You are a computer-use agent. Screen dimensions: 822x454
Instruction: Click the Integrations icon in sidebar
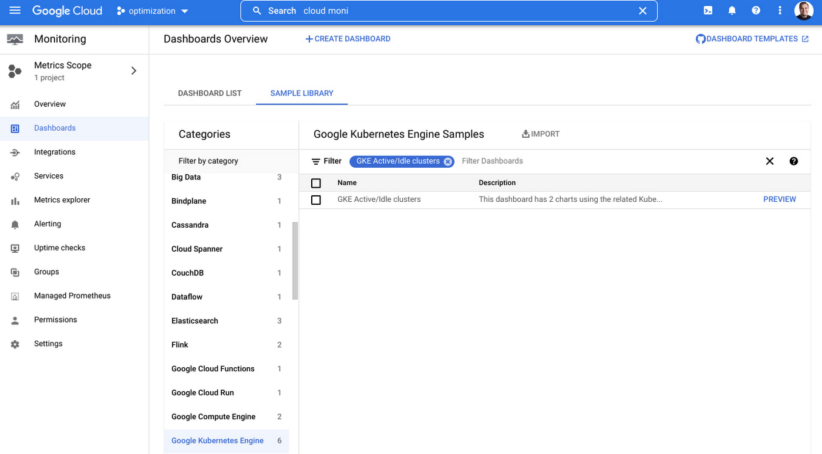tap(15, 153)
